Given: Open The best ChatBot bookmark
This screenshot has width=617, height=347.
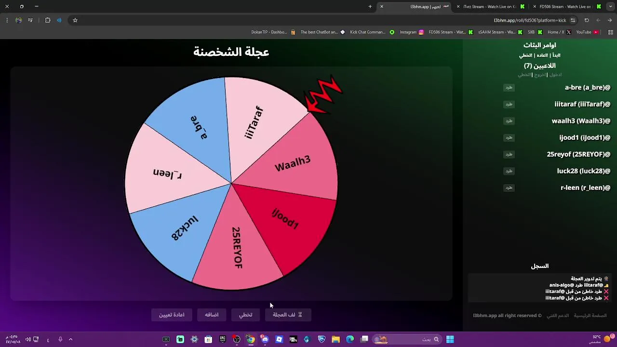Looking at the screenshot, I should coord(322,32).
